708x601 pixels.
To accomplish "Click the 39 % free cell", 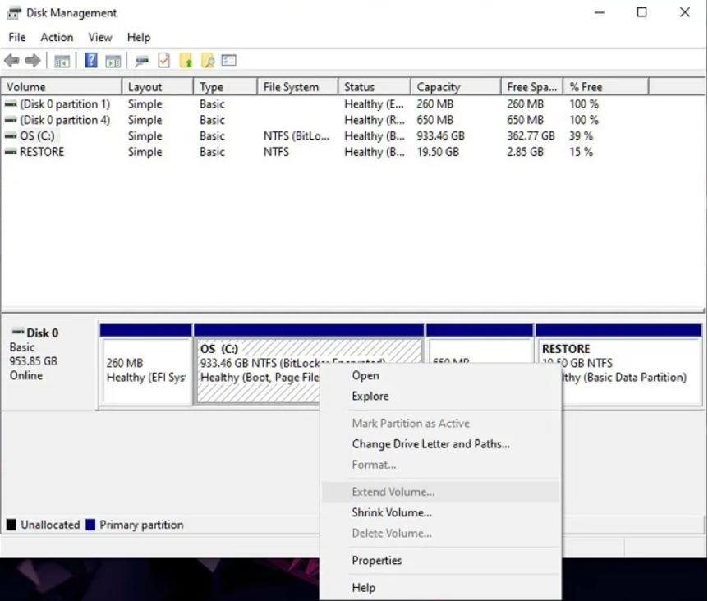I will pyautogui.click(x=581, y=135).
